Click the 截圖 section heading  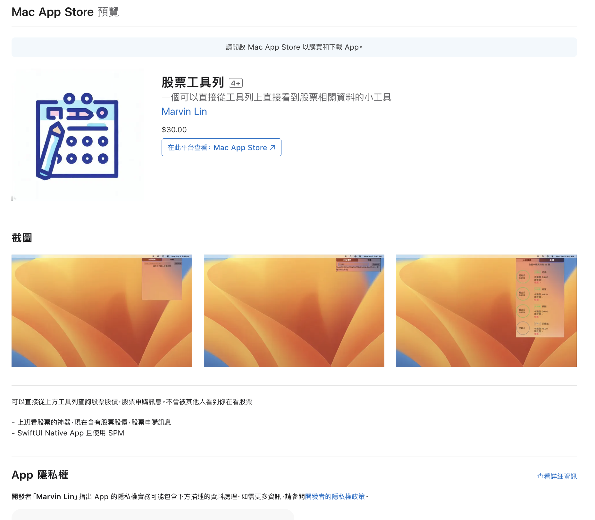point(22,238)
